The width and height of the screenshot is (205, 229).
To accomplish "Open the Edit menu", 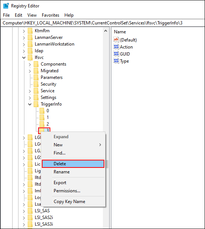I will pyautogui.click(x=19, y=15).
